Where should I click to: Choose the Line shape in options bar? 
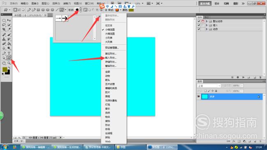click(58, 10)
